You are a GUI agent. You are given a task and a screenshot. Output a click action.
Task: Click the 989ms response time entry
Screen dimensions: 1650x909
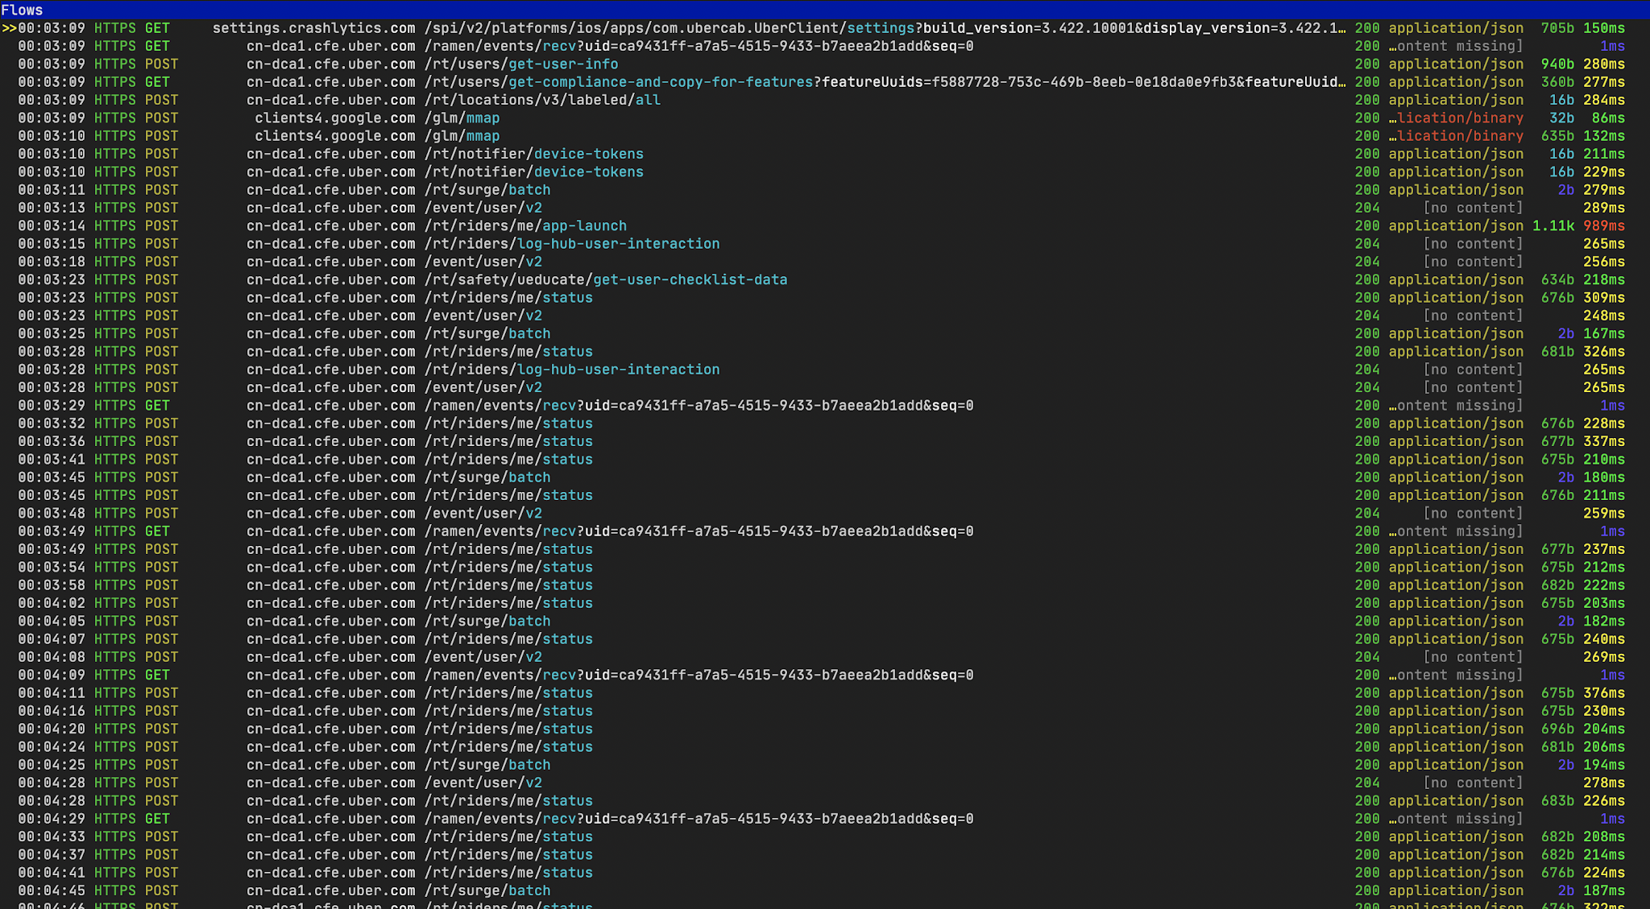pos(1603,226)
